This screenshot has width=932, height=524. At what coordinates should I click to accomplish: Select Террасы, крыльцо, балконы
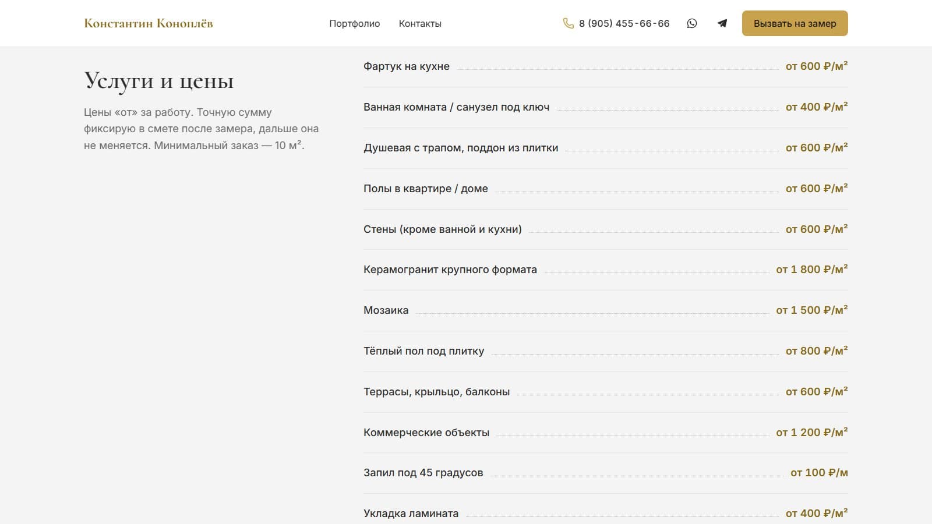coord(606,392)
